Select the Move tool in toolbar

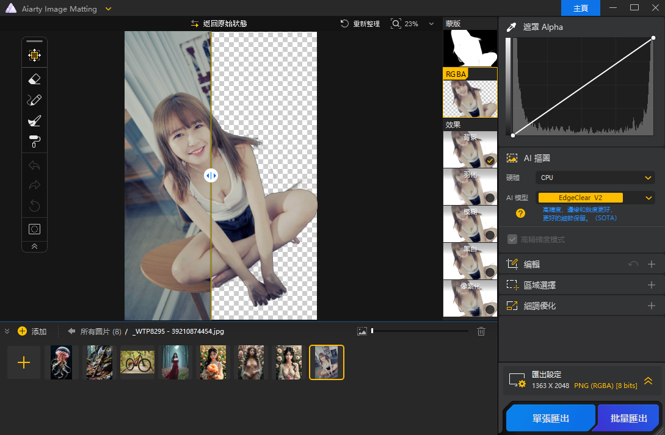pyautogui.click(x=34, y=56)
